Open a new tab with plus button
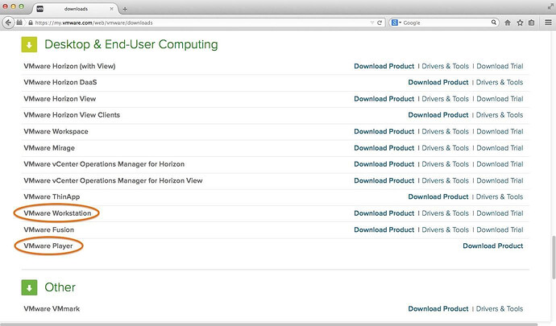 [125, 8]
